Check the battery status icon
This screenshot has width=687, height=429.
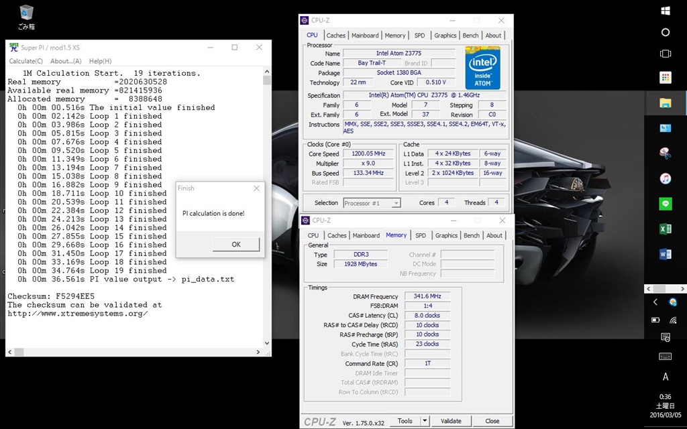[655, 320]
